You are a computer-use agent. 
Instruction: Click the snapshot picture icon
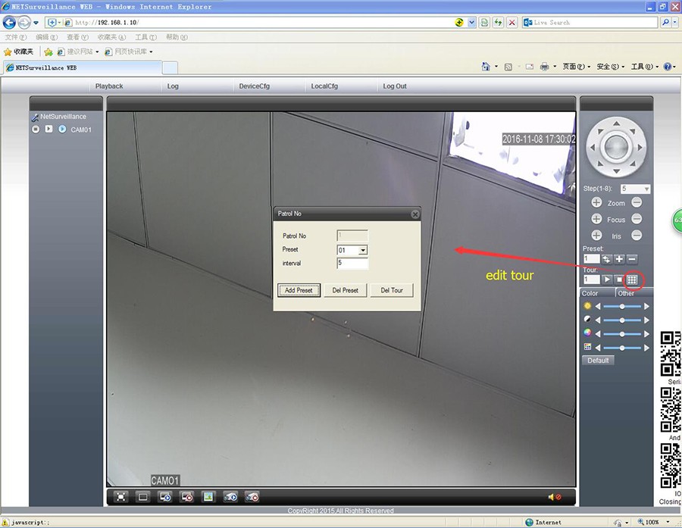click(x=208, y=497)
